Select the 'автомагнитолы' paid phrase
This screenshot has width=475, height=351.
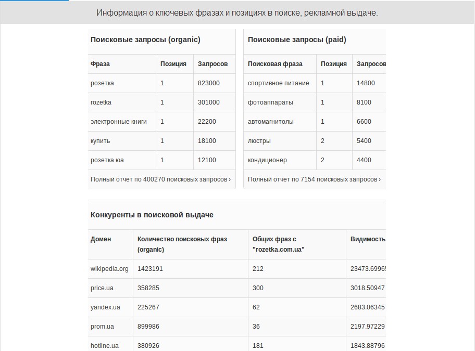[271, 122]
